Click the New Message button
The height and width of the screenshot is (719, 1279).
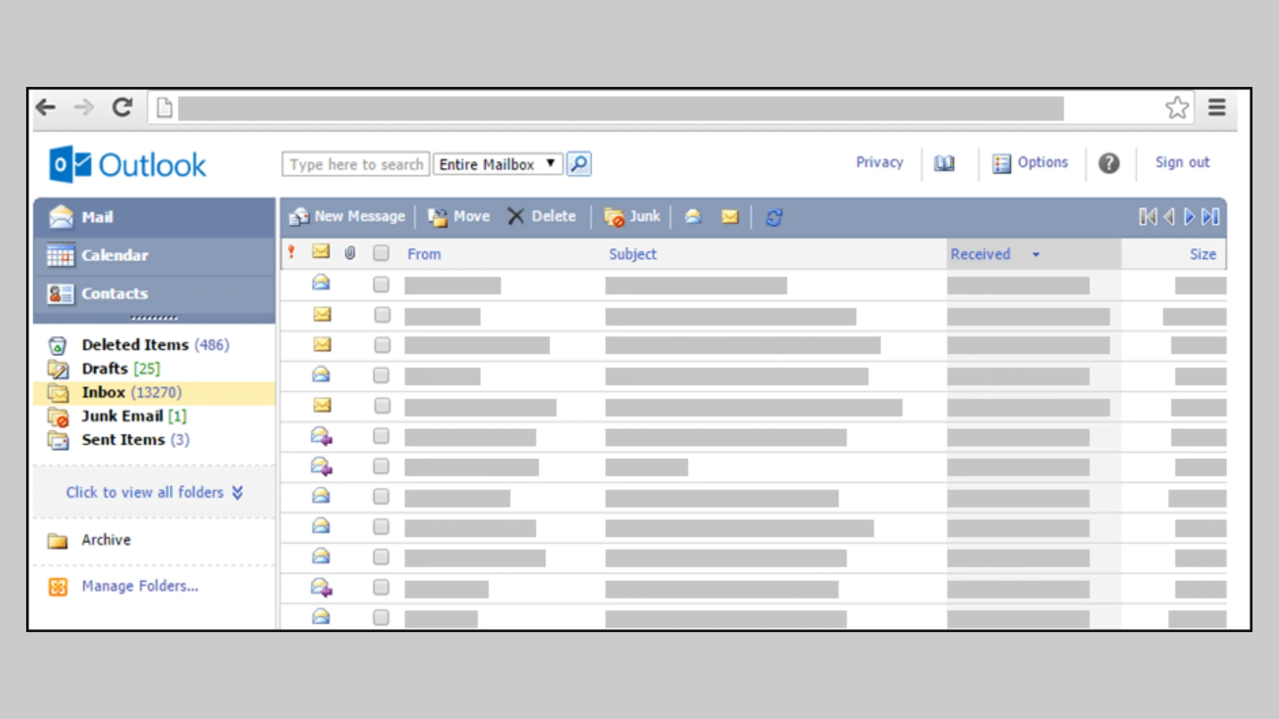click(x=347, y=216)
